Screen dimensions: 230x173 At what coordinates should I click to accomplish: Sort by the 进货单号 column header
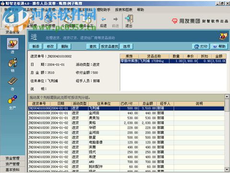point(39,104)
